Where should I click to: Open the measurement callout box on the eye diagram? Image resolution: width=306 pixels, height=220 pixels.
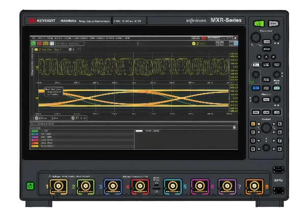coord(53,92)
